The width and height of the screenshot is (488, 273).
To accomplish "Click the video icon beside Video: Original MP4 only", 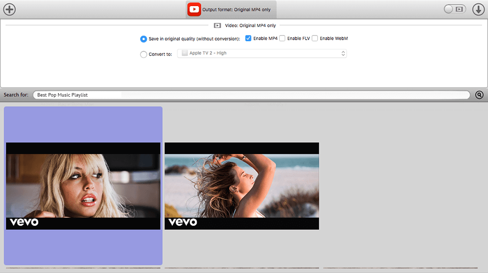I will point(218,25).
